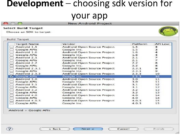Click 'Android Open Source Project' in Android 4.0.3 row
The image size is (182, 137).
pyautogui.click(x=88, y=100)
